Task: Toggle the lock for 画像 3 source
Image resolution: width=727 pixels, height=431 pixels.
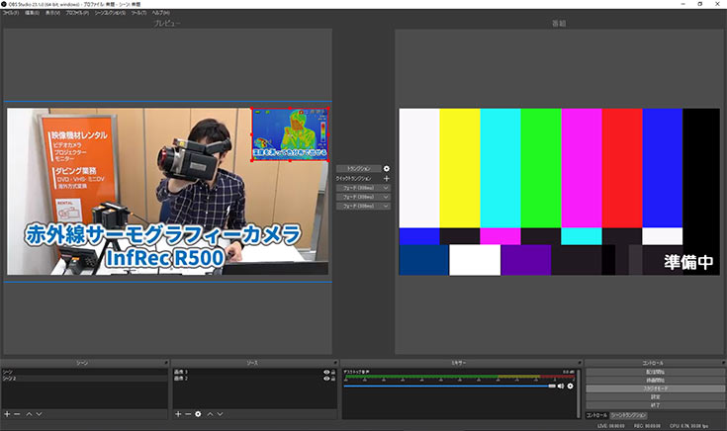Action: 333,372
